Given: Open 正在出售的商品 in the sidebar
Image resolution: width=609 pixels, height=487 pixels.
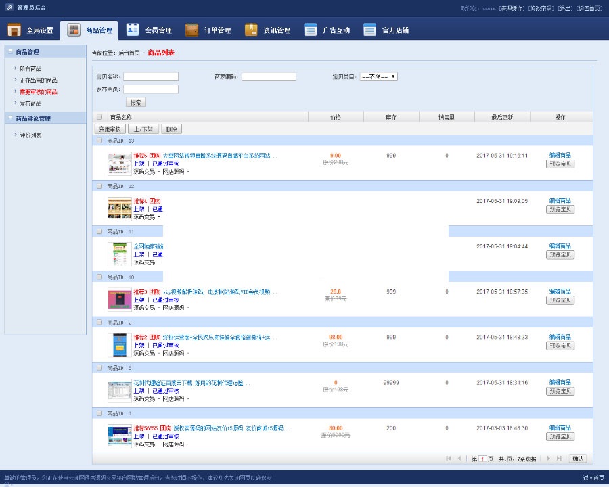Looking at the screenshot, I should pyautogui.click(x=39, y=80).
